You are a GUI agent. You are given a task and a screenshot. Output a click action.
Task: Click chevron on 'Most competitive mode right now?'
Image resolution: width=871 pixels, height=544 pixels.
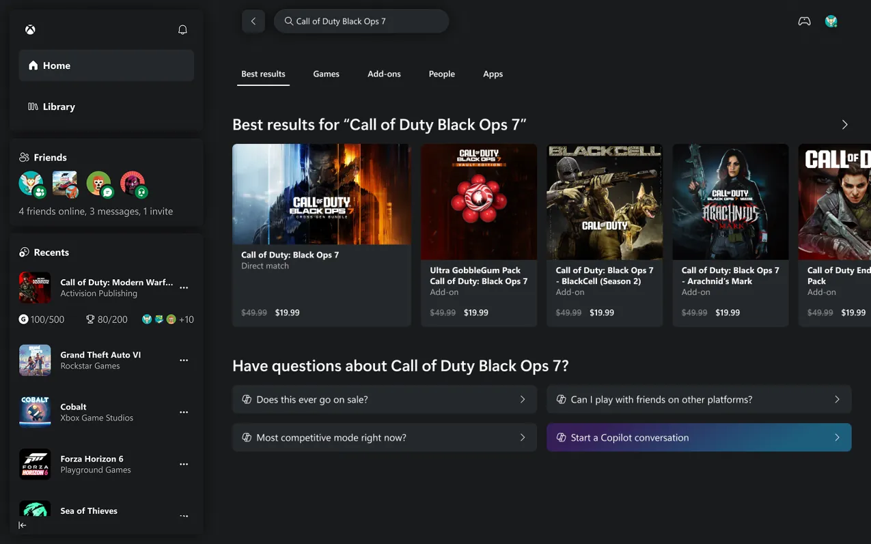523,438
